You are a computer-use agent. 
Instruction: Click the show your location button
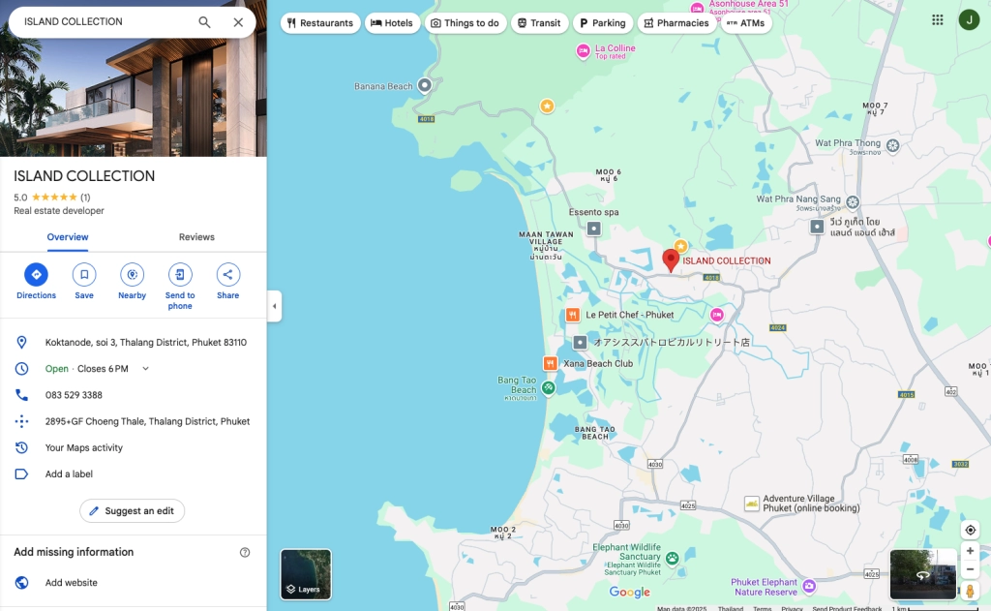pyautogui.click(x=970, y=530)
